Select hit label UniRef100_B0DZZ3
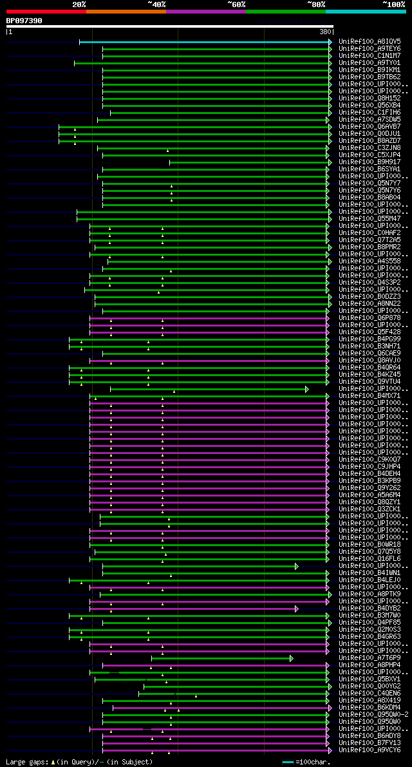The width and height of the screenshot is (412, 767). tap(370, 297)
